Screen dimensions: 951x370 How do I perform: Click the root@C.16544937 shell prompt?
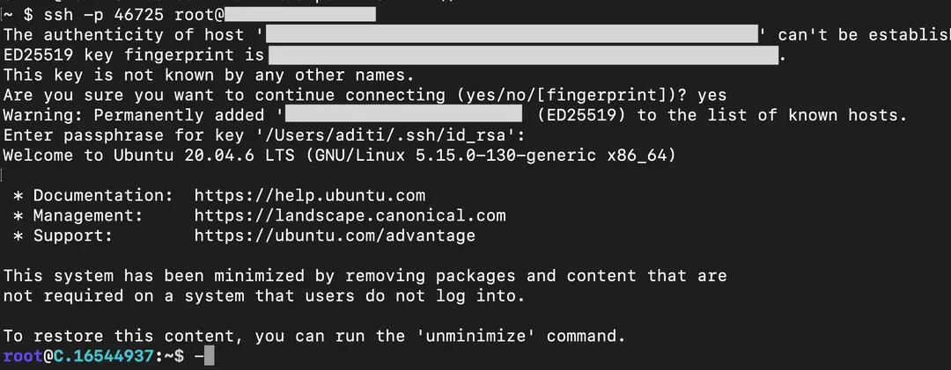pyautogui.click(x=81, y=357)
